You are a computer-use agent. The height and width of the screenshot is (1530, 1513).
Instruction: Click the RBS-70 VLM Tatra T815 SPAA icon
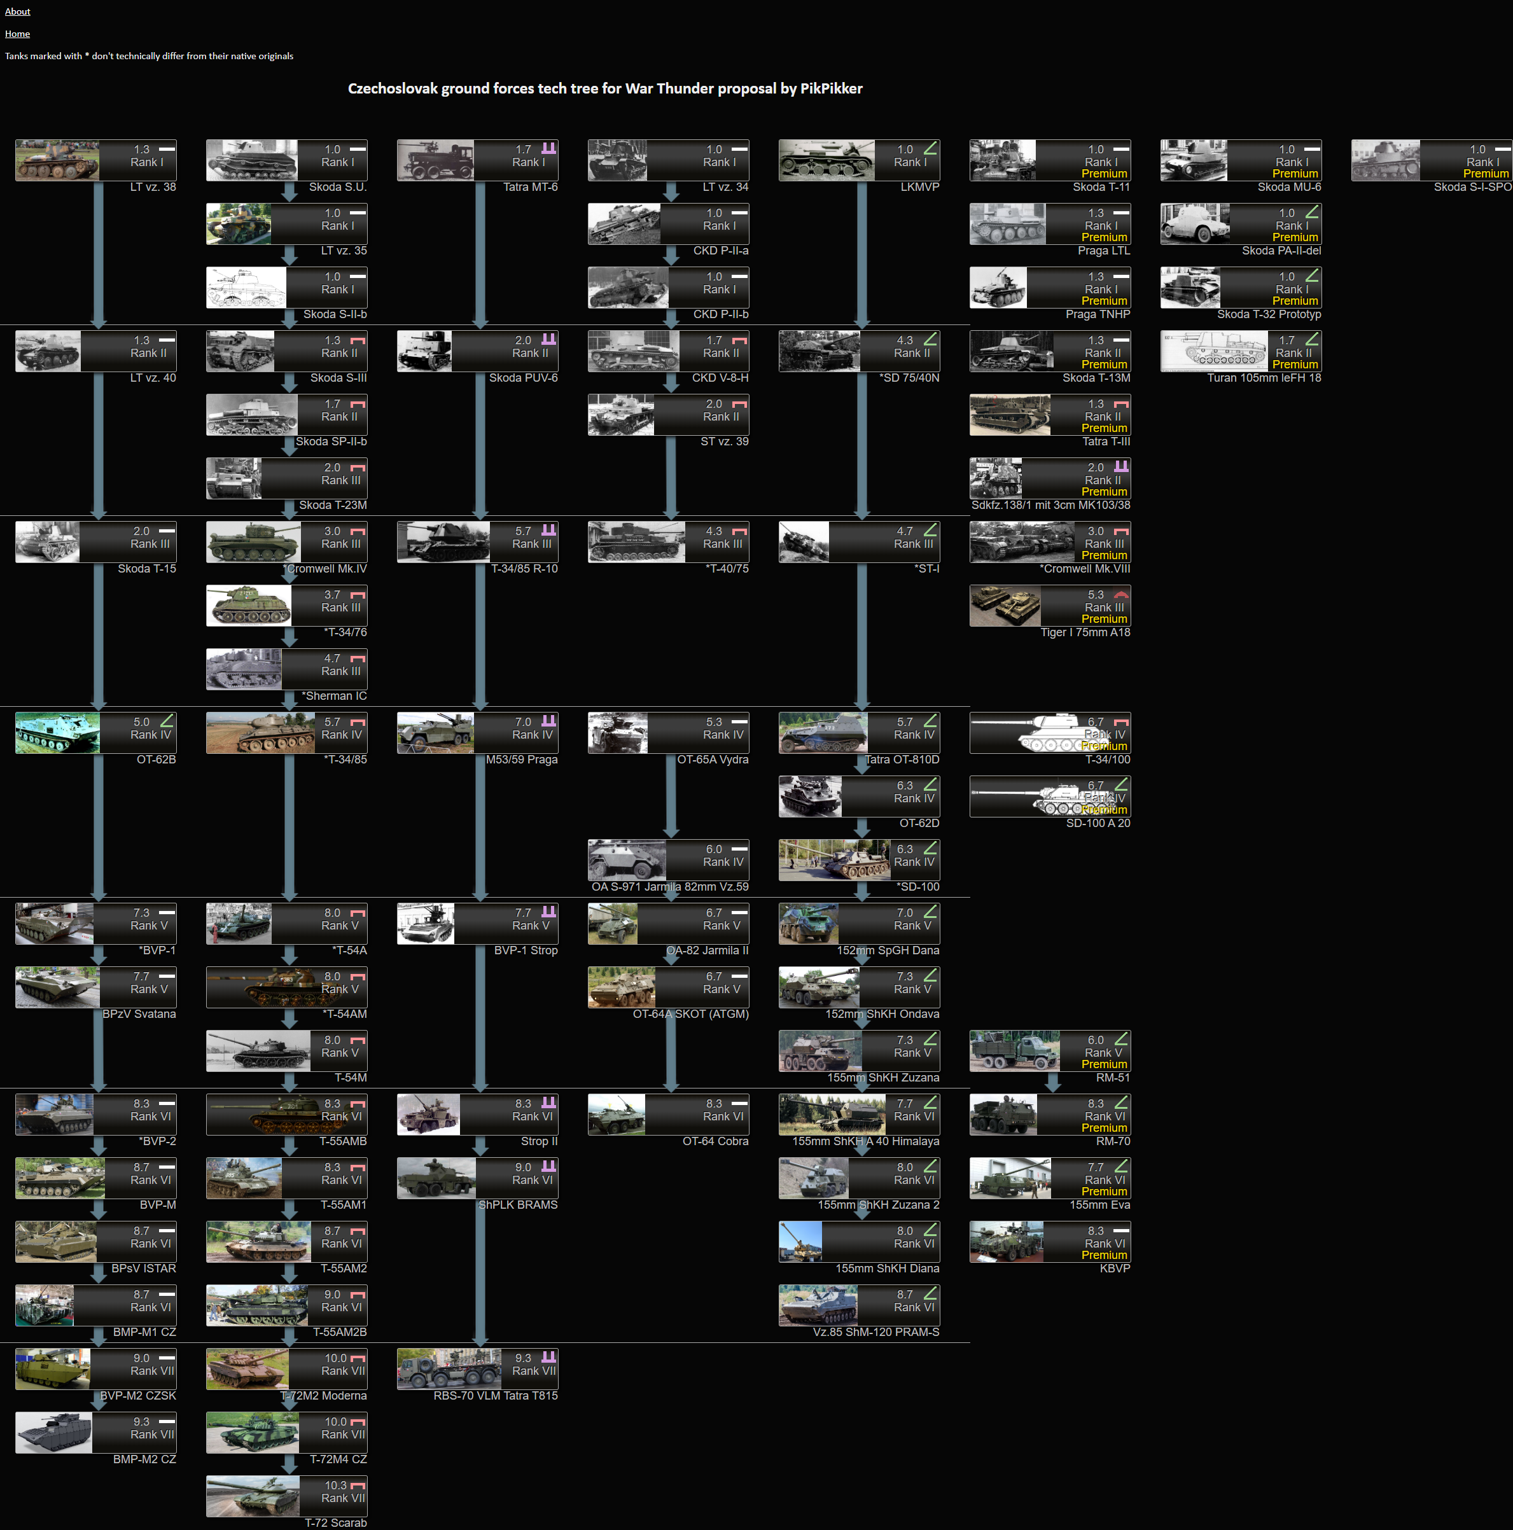coord(548,1358)
